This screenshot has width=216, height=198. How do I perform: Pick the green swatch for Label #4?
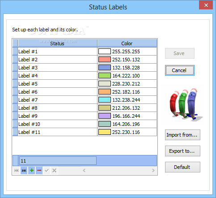point(105,76)
